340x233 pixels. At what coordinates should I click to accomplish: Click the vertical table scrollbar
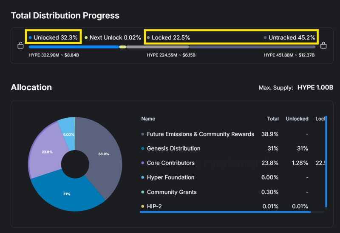tap(326, 162)
